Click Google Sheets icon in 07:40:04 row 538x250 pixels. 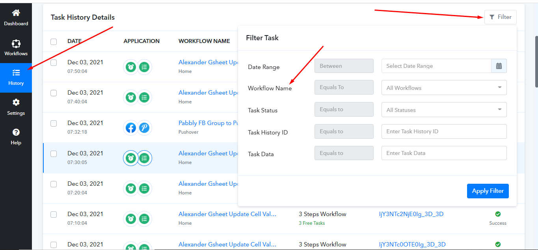(x=144, y=97)
